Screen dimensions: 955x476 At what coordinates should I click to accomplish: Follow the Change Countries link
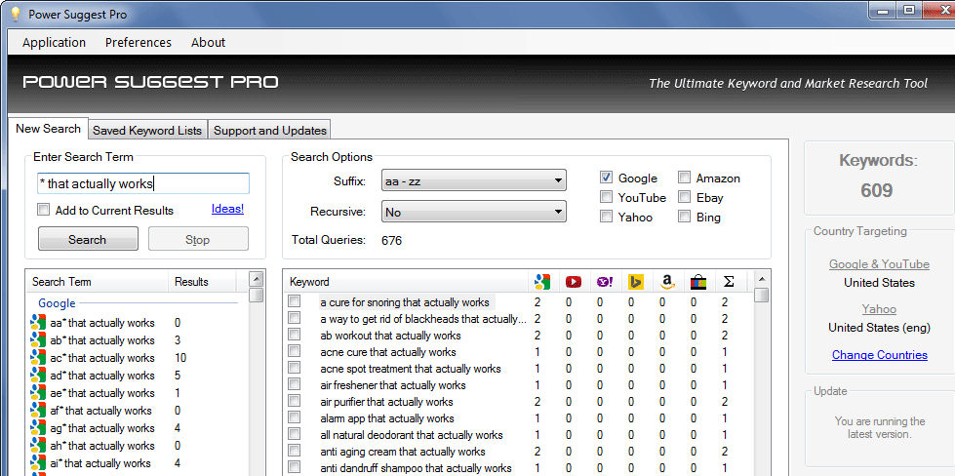coord(879,355)
